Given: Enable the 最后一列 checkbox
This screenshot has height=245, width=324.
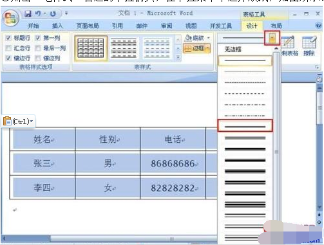Looking at the screenshot, I should 38,48.
